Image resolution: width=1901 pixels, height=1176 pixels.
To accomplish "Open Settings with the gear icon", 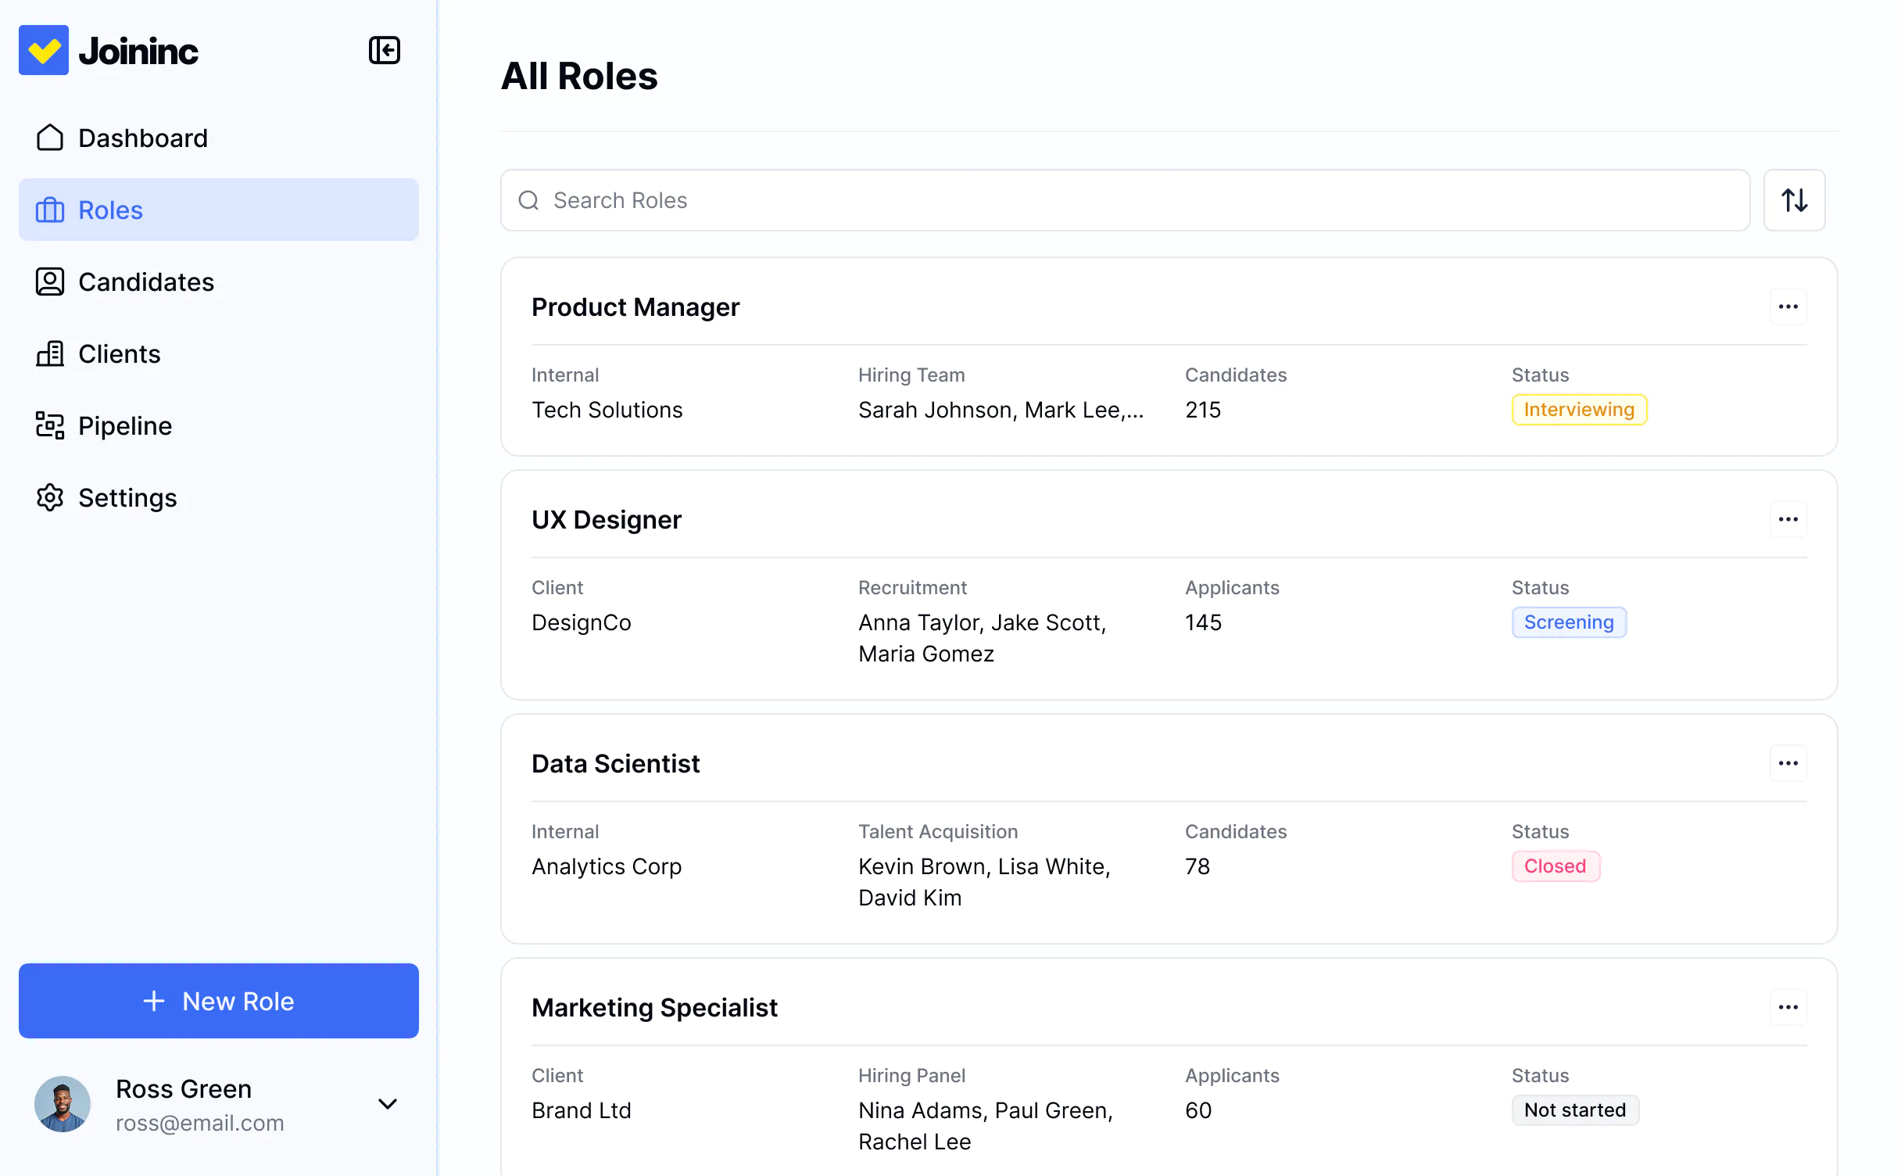I will (x=50, y=497).
